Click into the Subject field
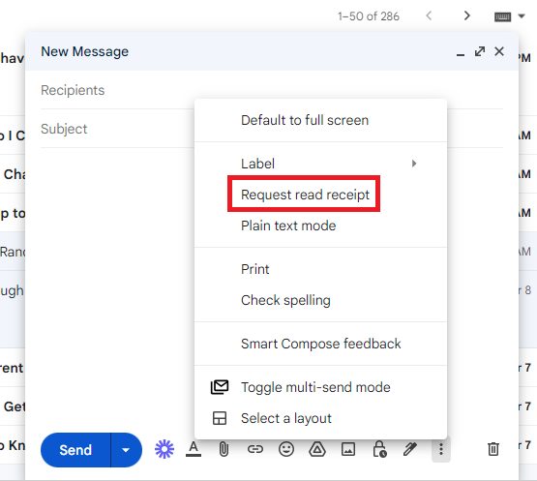 [117, 129]
